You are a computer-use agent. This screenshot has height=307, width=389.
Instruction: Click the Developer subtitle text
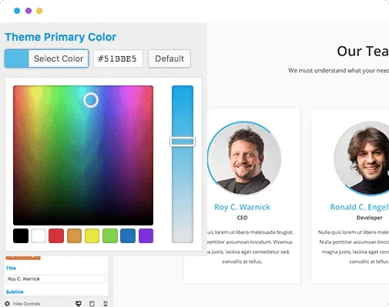coord(369,218)
